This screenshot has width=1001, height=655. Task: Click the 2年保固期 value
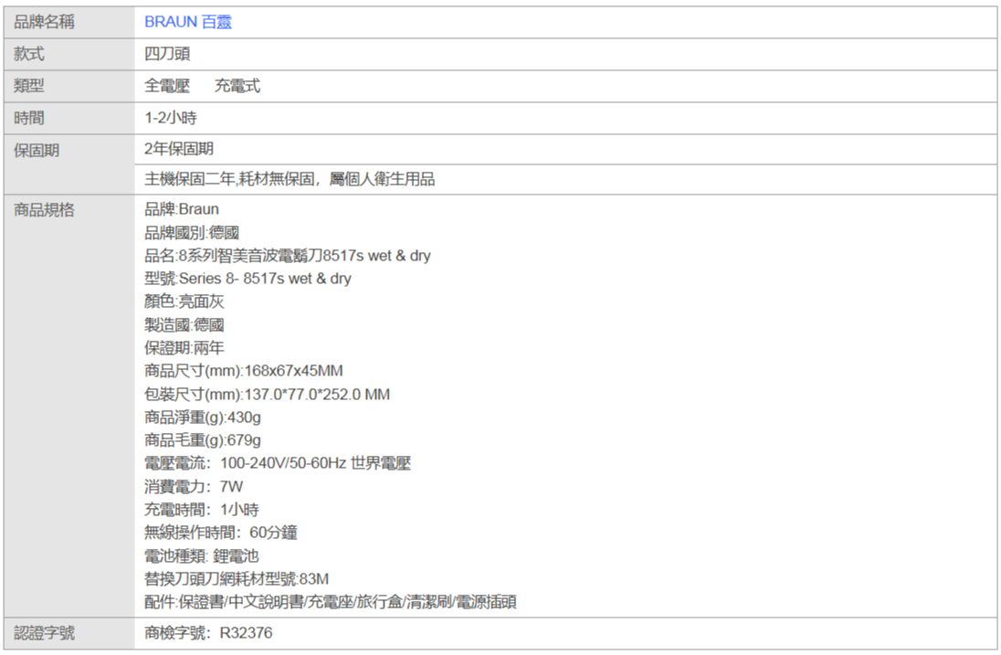coord(179,149)
